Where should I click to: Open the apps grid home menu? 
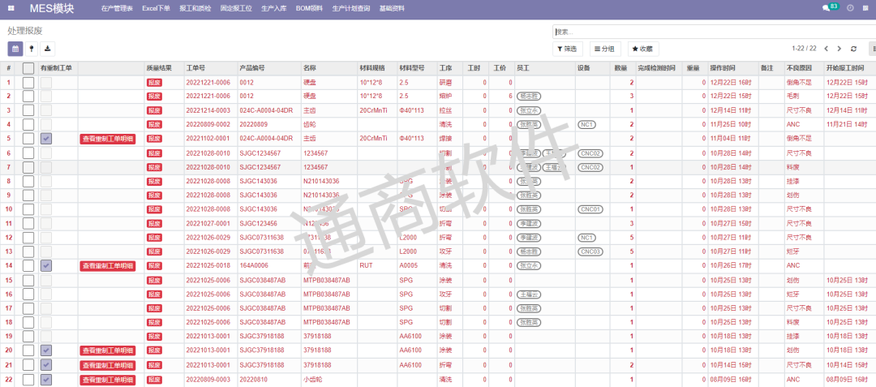coord(12,8)
